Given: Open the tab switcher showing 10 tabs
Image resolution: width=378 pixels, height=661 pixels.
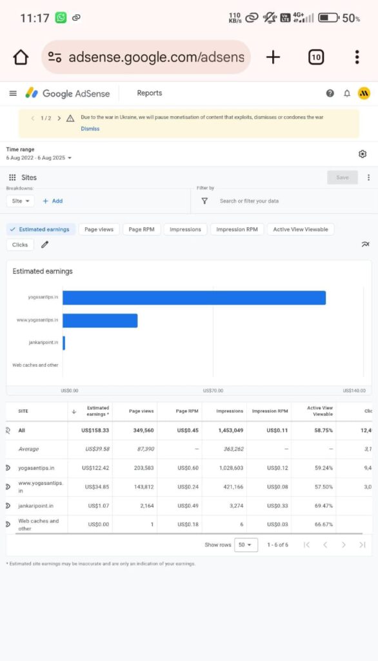Looking at the screenshot, I should 316,57.
